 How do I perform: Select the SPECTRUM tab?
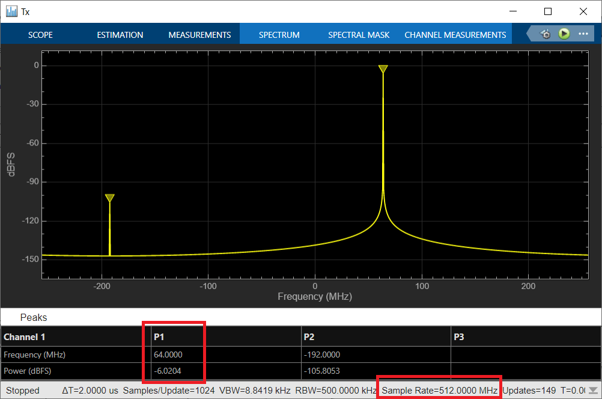coord(279,35)
